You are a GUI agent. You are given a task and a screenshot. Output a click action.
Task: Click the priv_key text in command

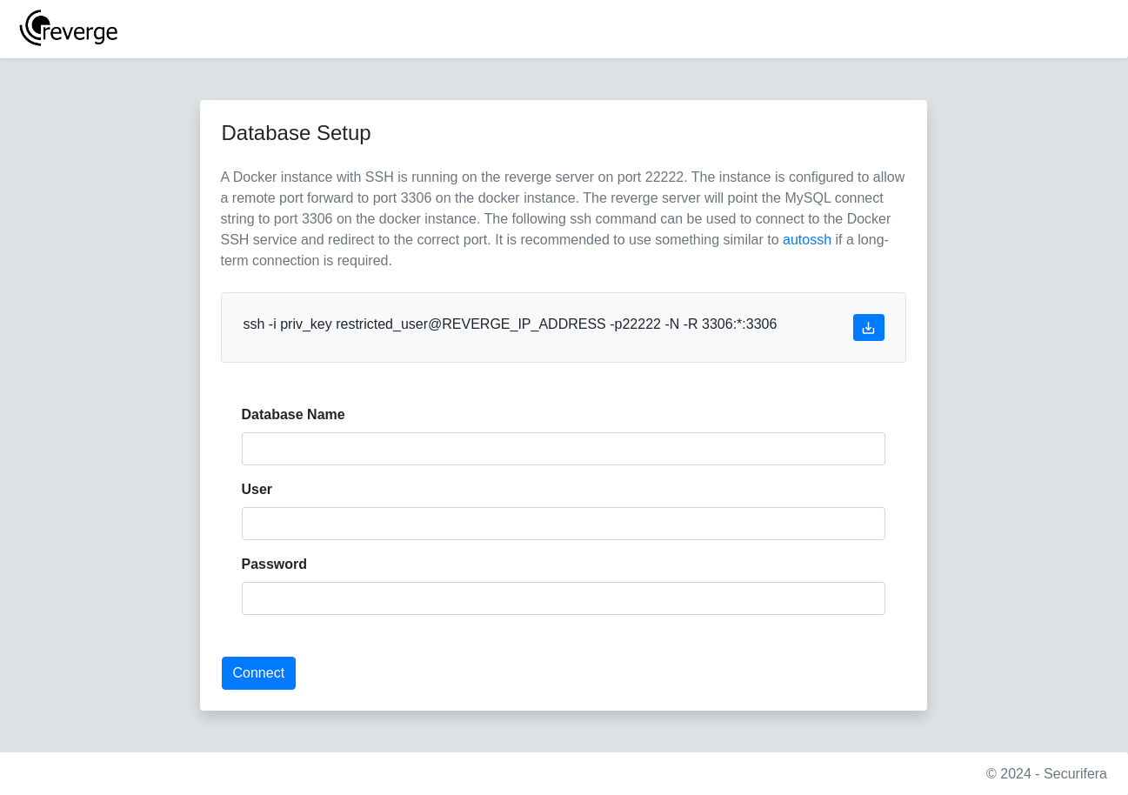[306, 324]
